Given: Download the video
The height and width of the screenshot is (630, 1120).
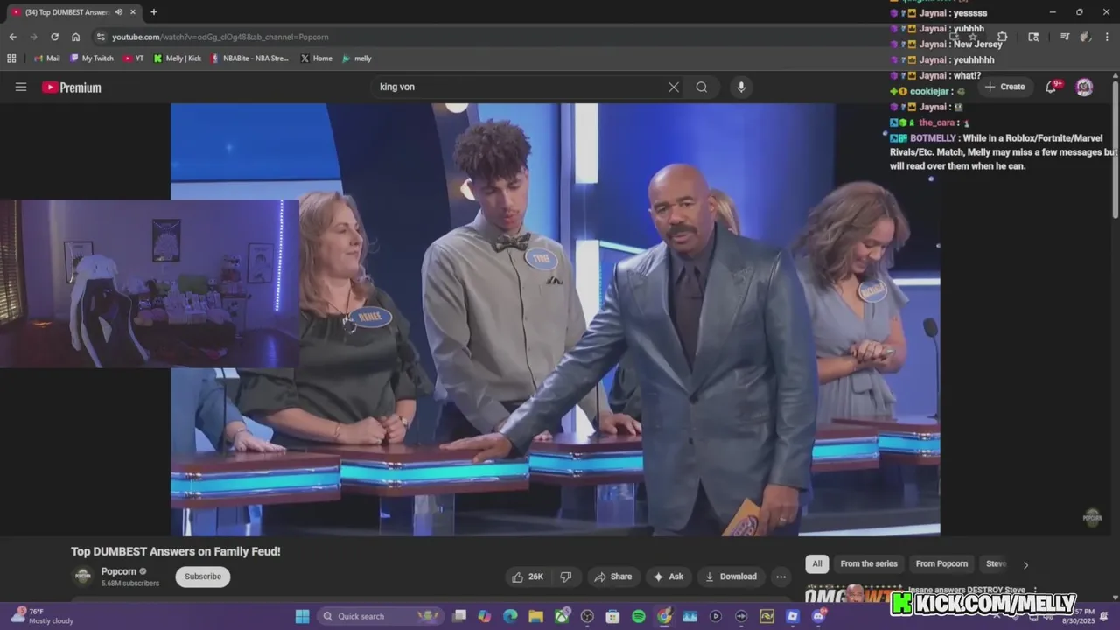Looking at the screenshot, I should click(731, 577).
